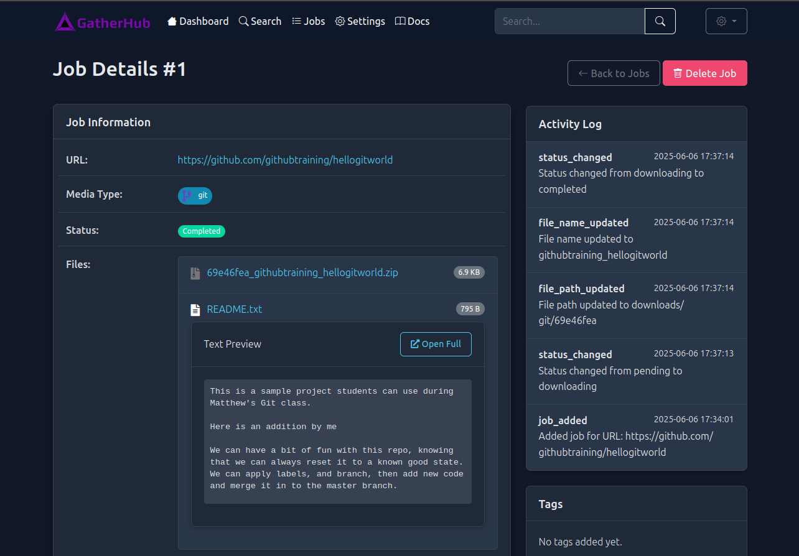Click the trash icon on Delete Job

pyautogui.click(x=677, y=73)
